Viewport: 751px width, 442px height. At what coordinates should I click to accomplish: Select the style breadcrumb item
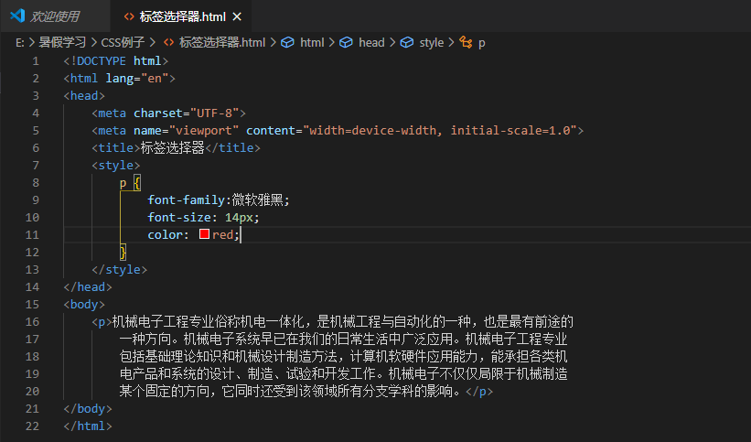432,43
